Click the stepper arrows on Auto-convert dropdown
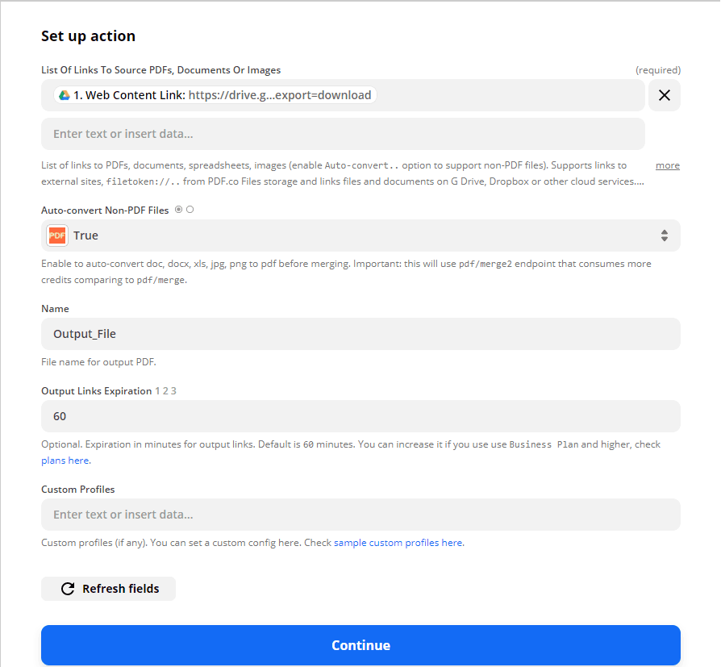 [x=664, y=235]
